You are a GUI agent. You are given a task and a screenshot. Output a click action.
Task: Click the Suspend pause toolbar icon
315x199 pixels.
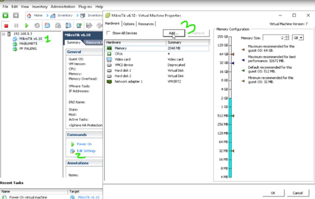coord(16,25)
